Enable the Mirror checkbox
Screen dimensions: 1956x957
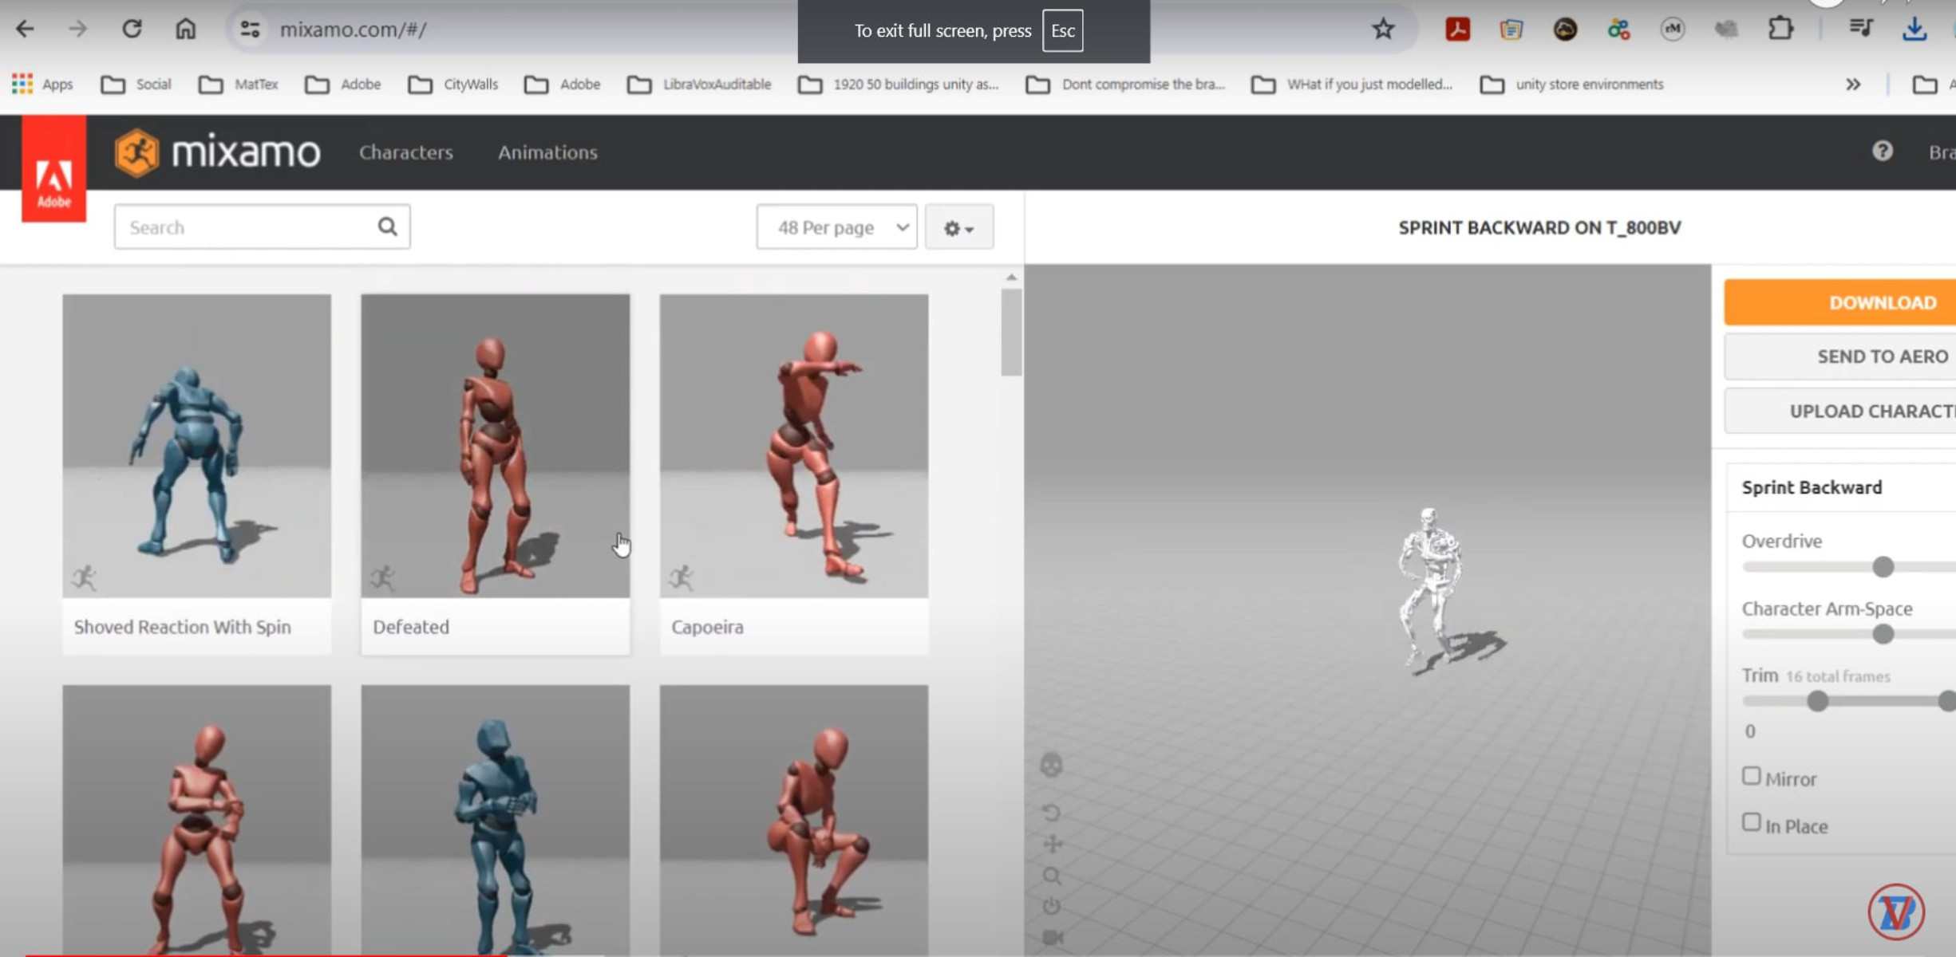click(1751, 776)
